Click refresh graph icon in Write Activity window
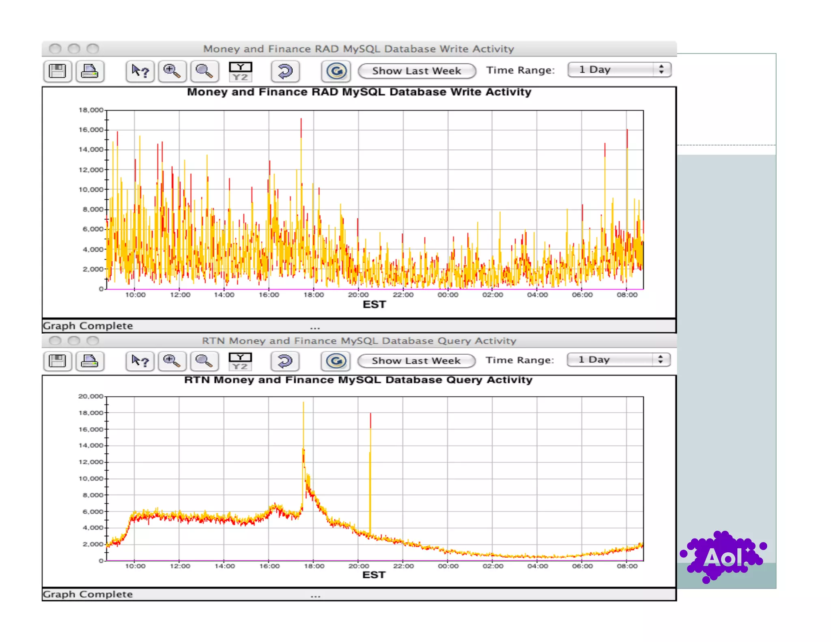Screen dimensions: 831x642 tap(336, 71)
